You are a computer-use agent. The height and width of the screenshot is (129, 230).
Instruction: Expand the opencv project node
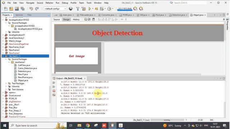(3, 92)
